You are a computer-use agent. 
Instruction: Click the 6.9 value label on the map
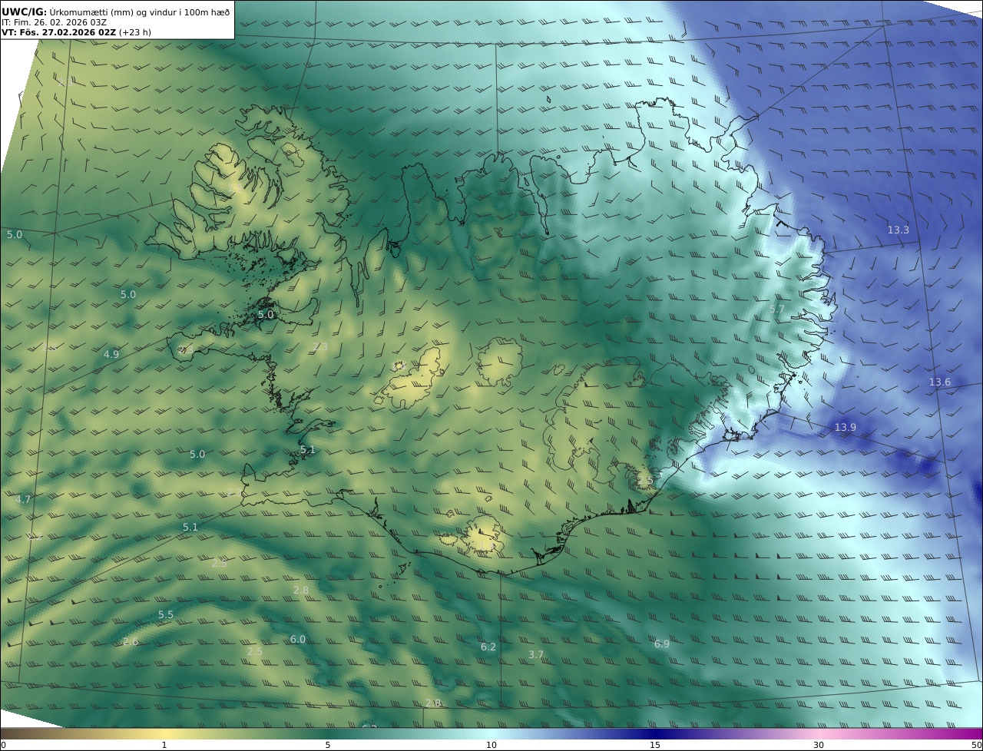pos(661,644)
